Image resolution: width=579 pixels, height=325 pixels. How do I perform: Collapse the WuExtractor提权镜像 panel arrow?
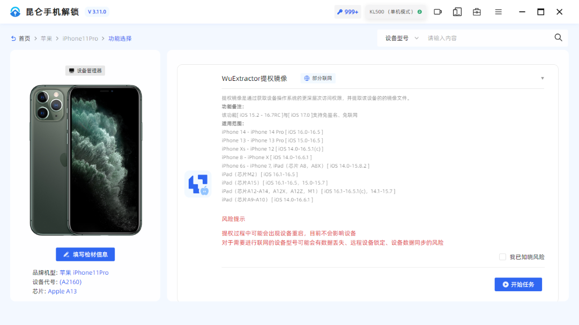tap(543, 78)
